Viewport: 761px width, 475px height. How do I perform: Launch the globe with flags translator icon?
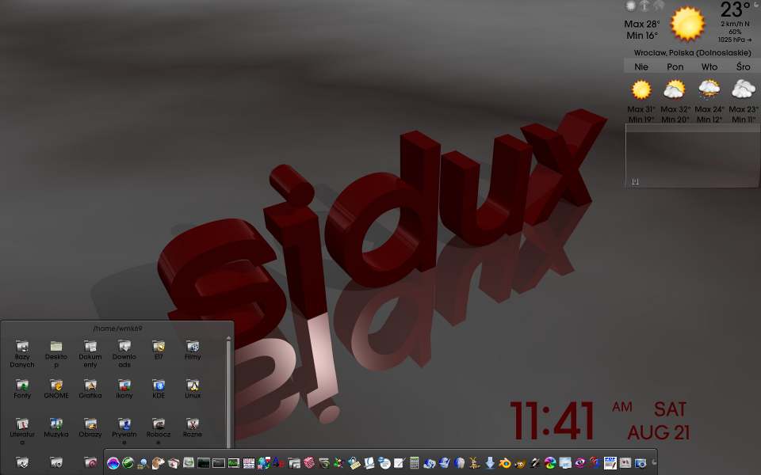tap(263, 463)
